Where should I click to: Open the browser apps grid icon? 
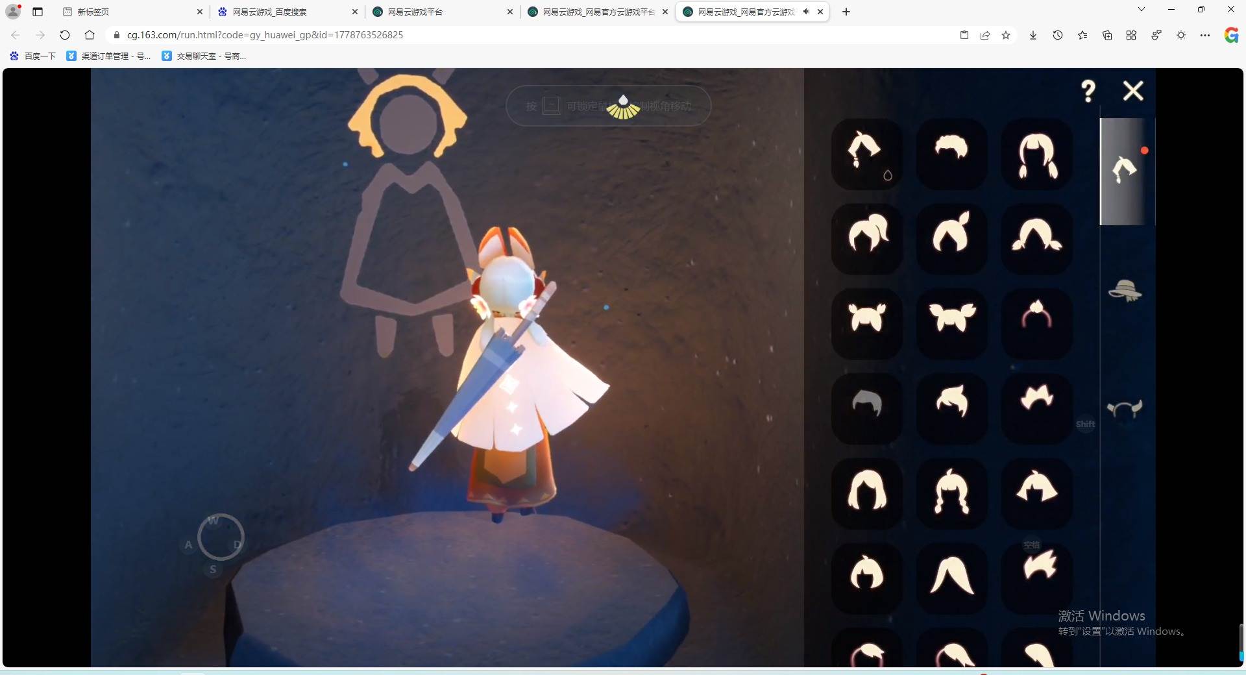1131,35
